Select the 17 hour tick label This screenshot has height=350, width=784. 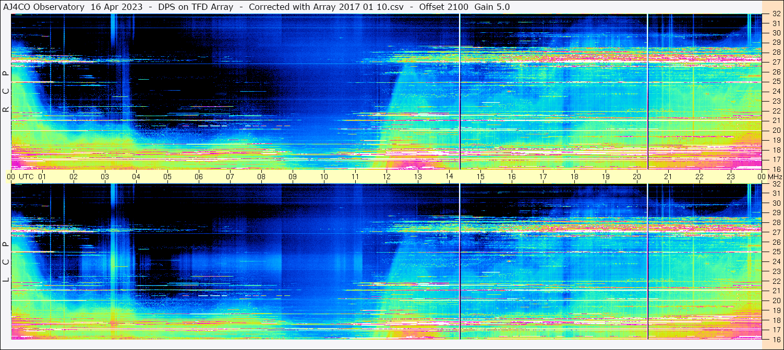click(543, 177)
